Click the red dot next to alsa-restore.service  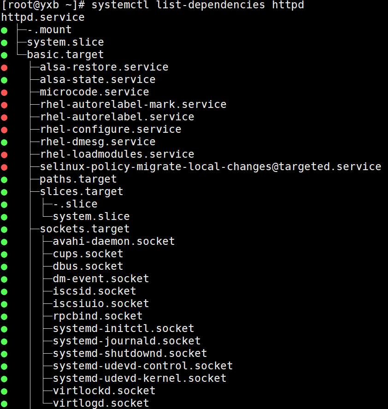tap(4, 68)
